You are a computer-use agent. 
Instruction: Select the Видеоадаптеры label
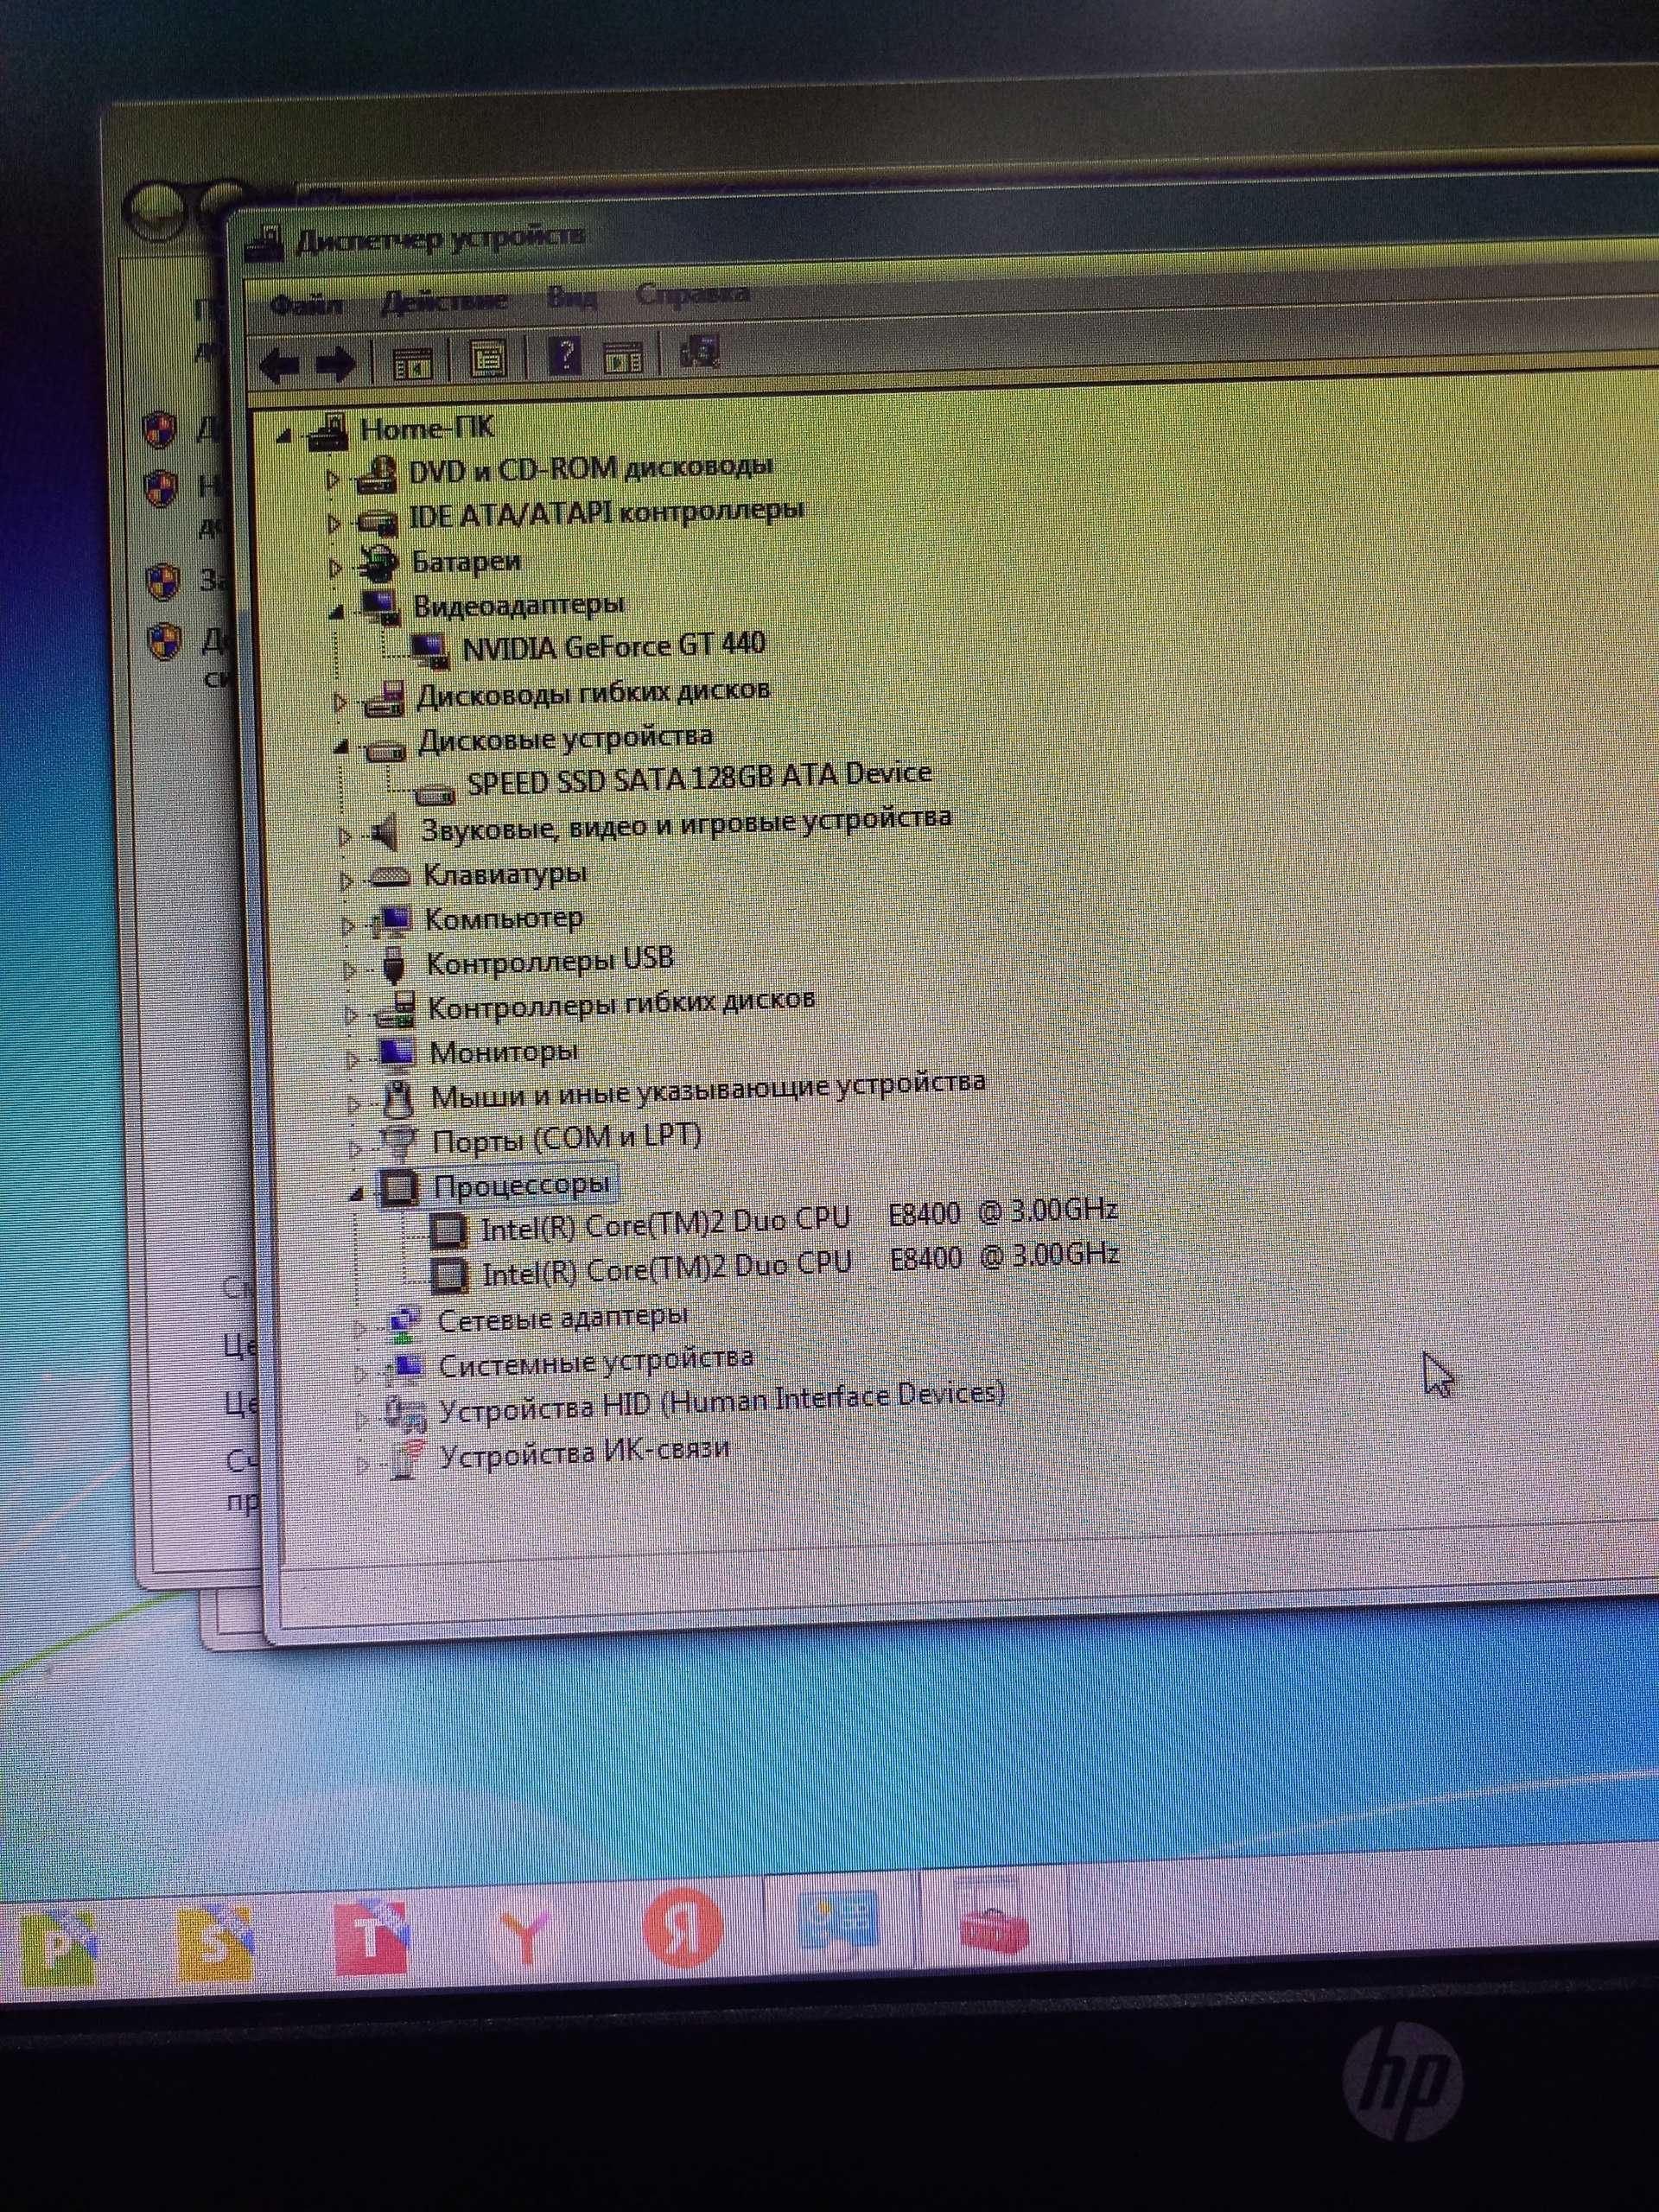click(x=519, y=605)
